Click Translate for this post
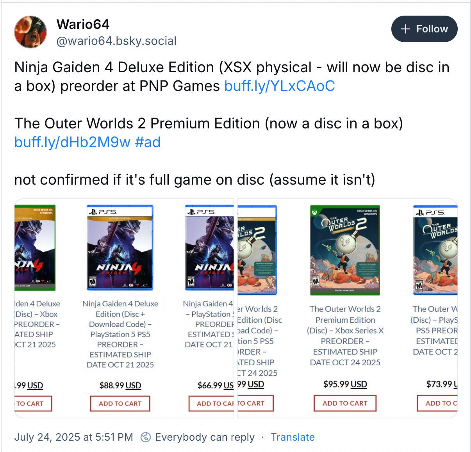The height and width of the screenshot is (452, 471). 293,437
